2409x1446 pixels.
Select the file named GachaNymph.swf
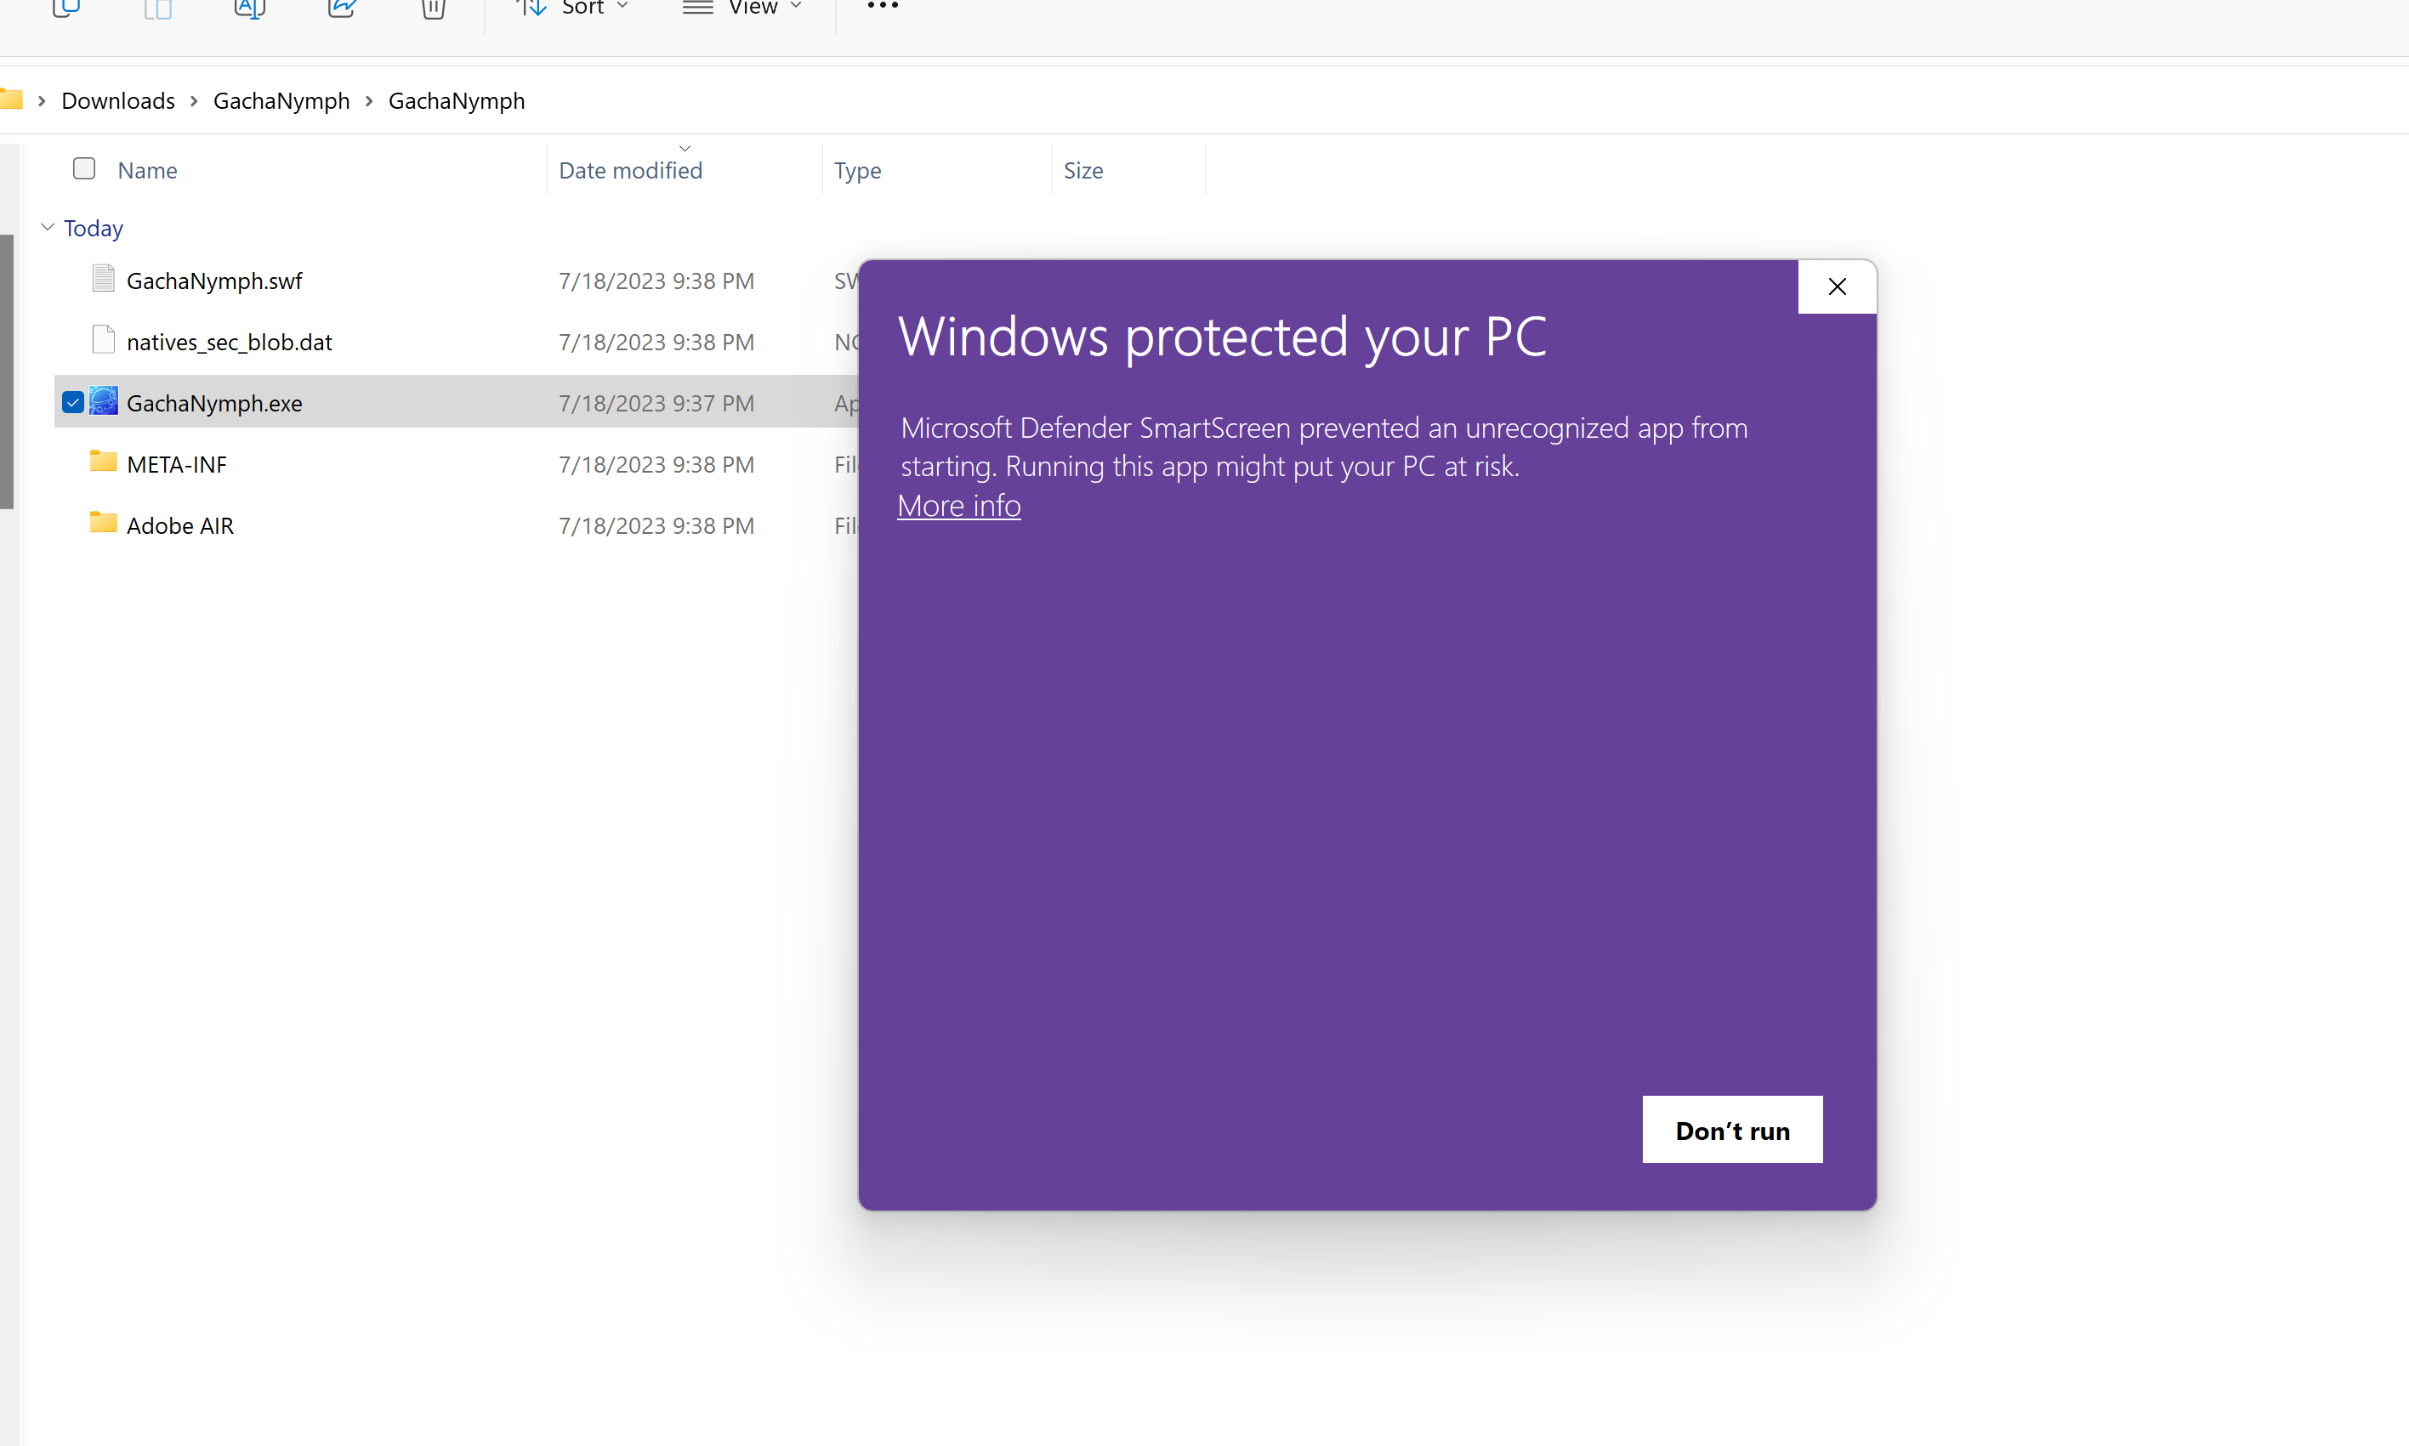pyautogui.click(x=214, y=281)
